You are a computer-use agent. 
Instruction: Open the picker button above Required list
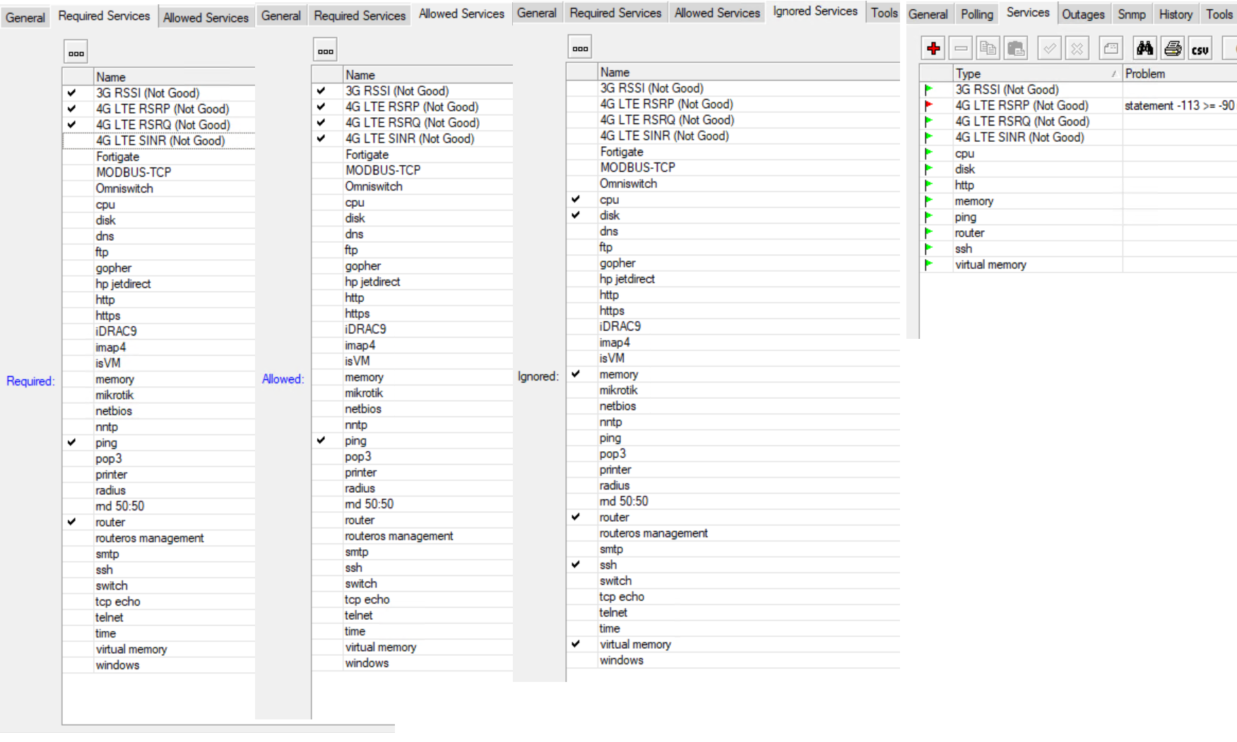tap(76, 52)
